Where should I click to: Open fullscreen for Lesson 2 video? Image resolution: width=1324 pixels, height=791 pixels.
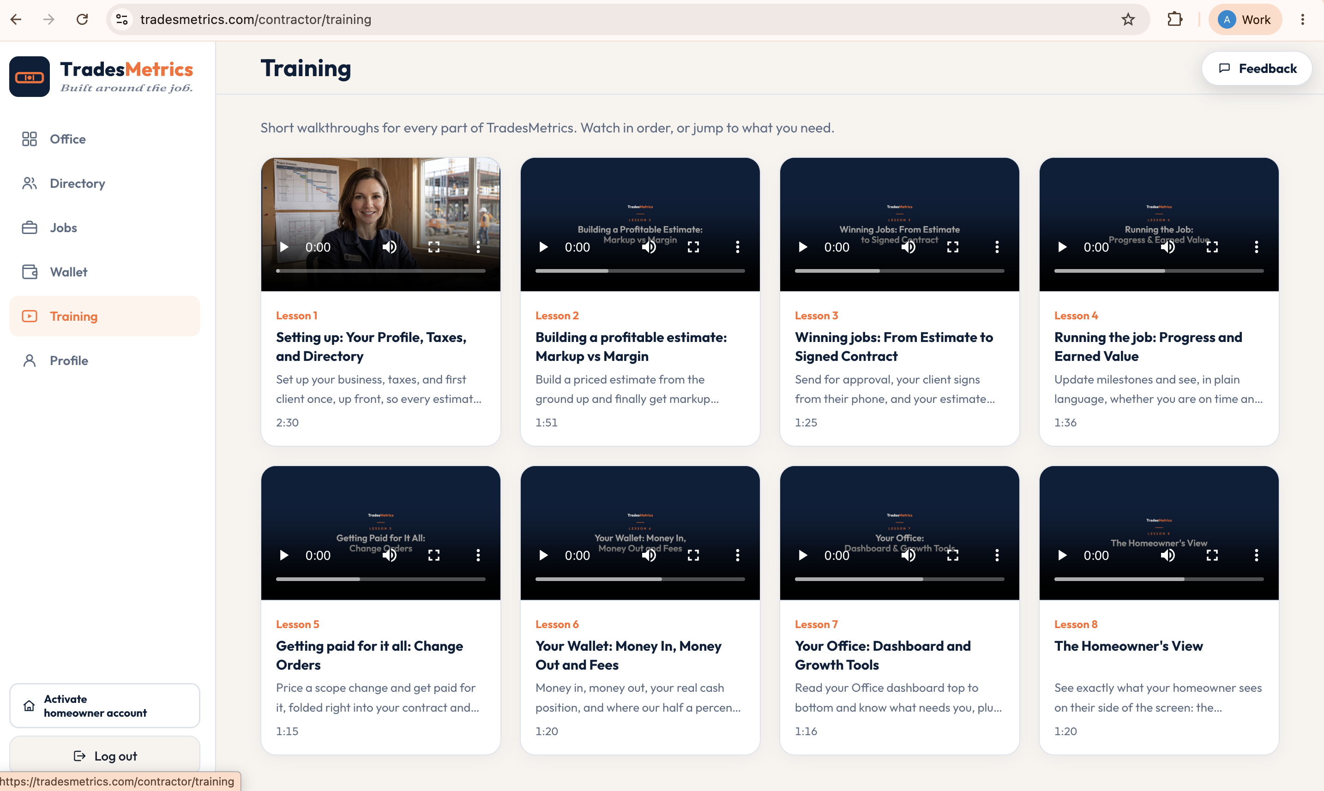click(x=693, y=247)
